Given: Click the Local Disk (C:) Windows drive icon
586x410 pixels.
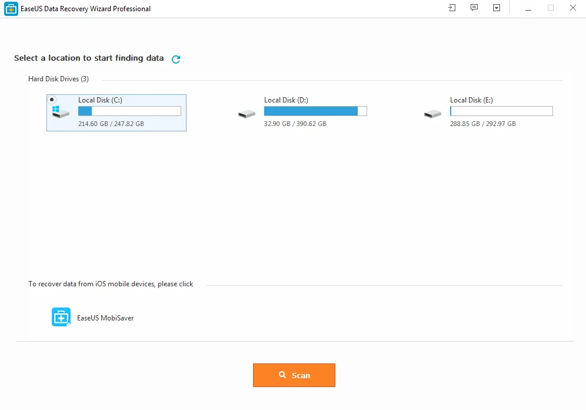Looking at the screenshot, I should point(59,112).
